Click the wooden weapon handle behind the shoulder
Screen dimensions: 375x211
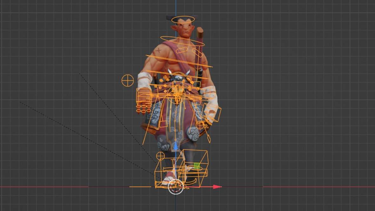click(x=200, y=32)
